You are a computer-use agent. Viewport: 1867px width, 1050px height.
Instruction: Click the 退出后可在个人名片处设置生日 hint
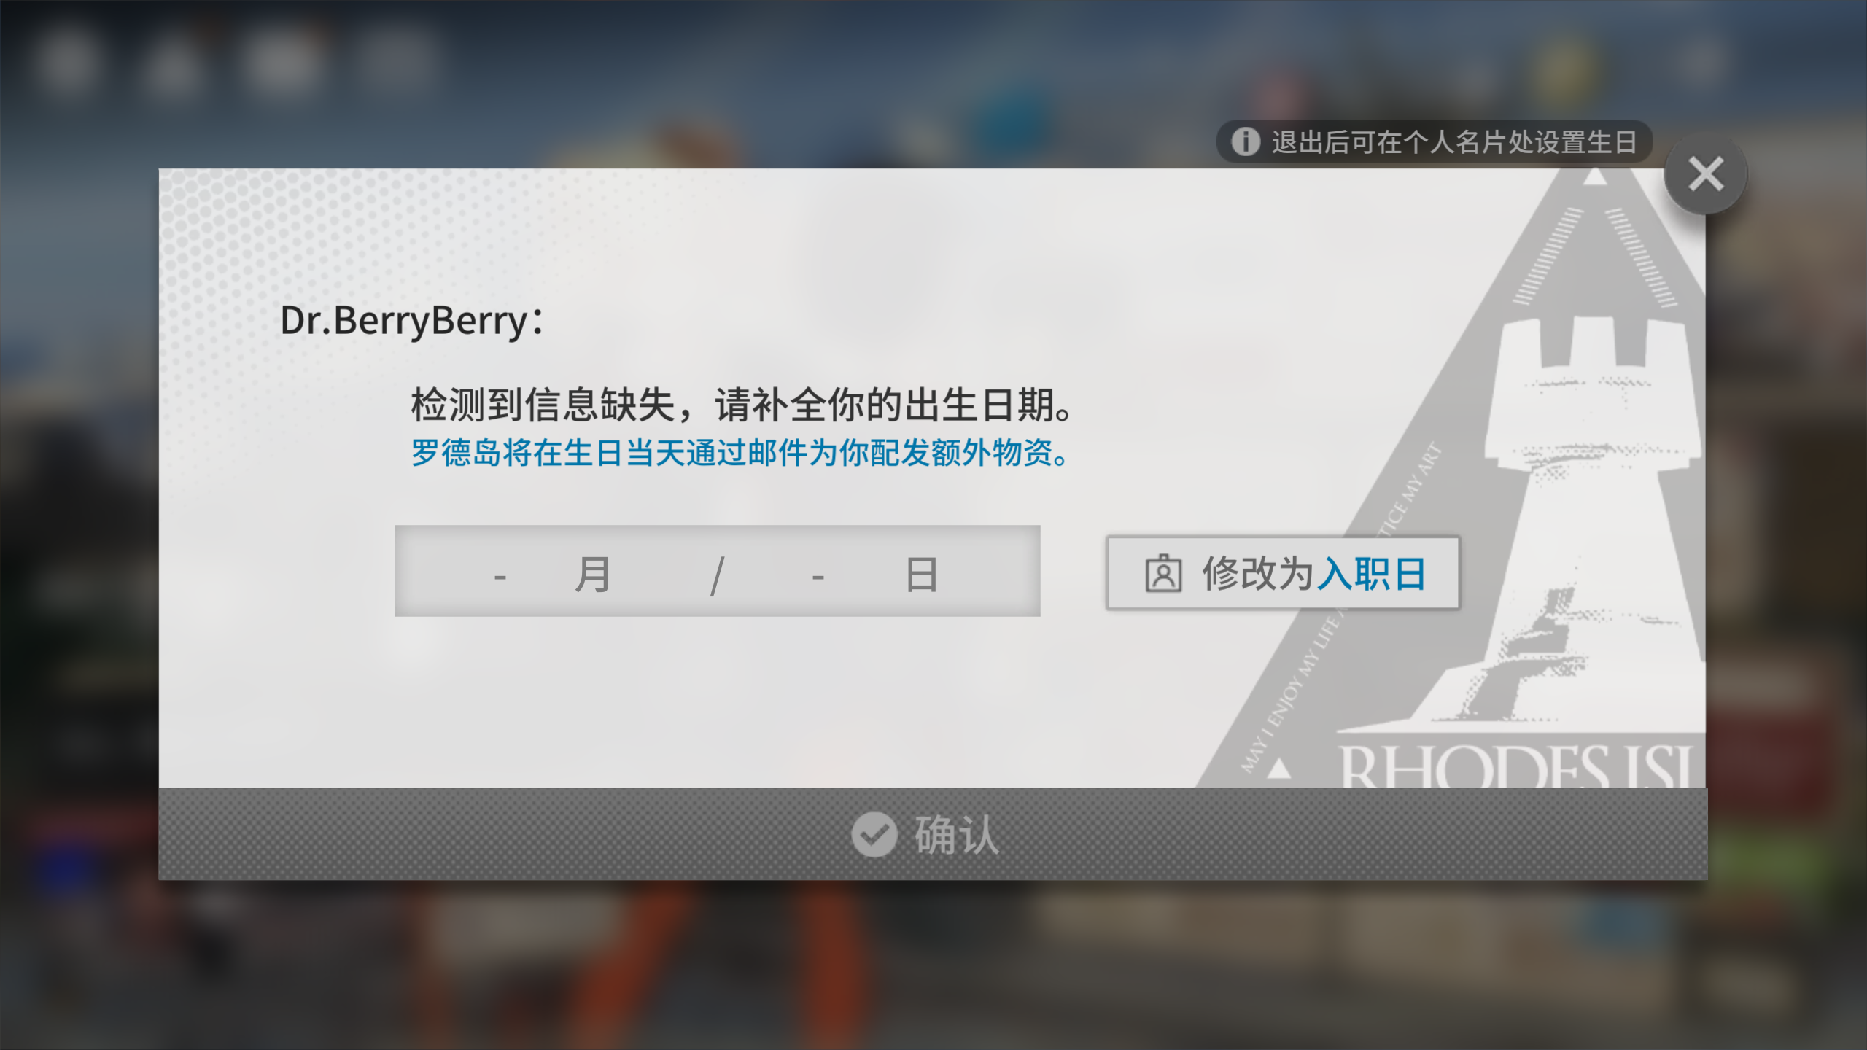pos(1454,142)
